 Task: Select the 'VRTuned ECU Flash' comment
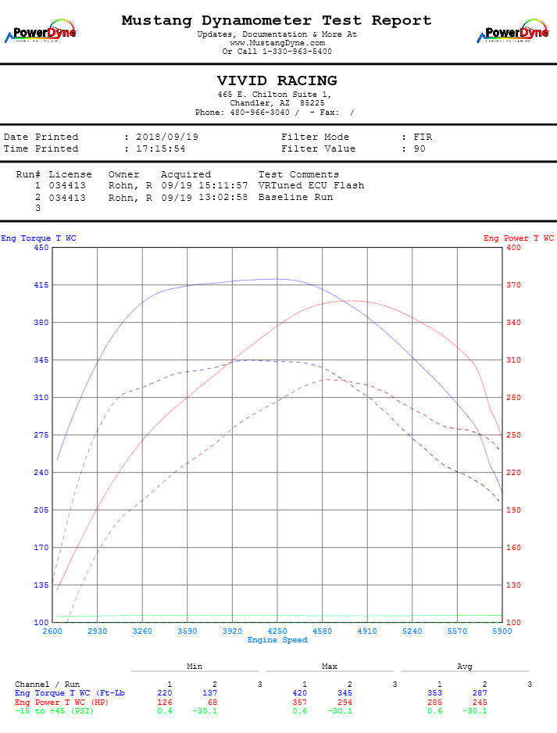(311, 185)
